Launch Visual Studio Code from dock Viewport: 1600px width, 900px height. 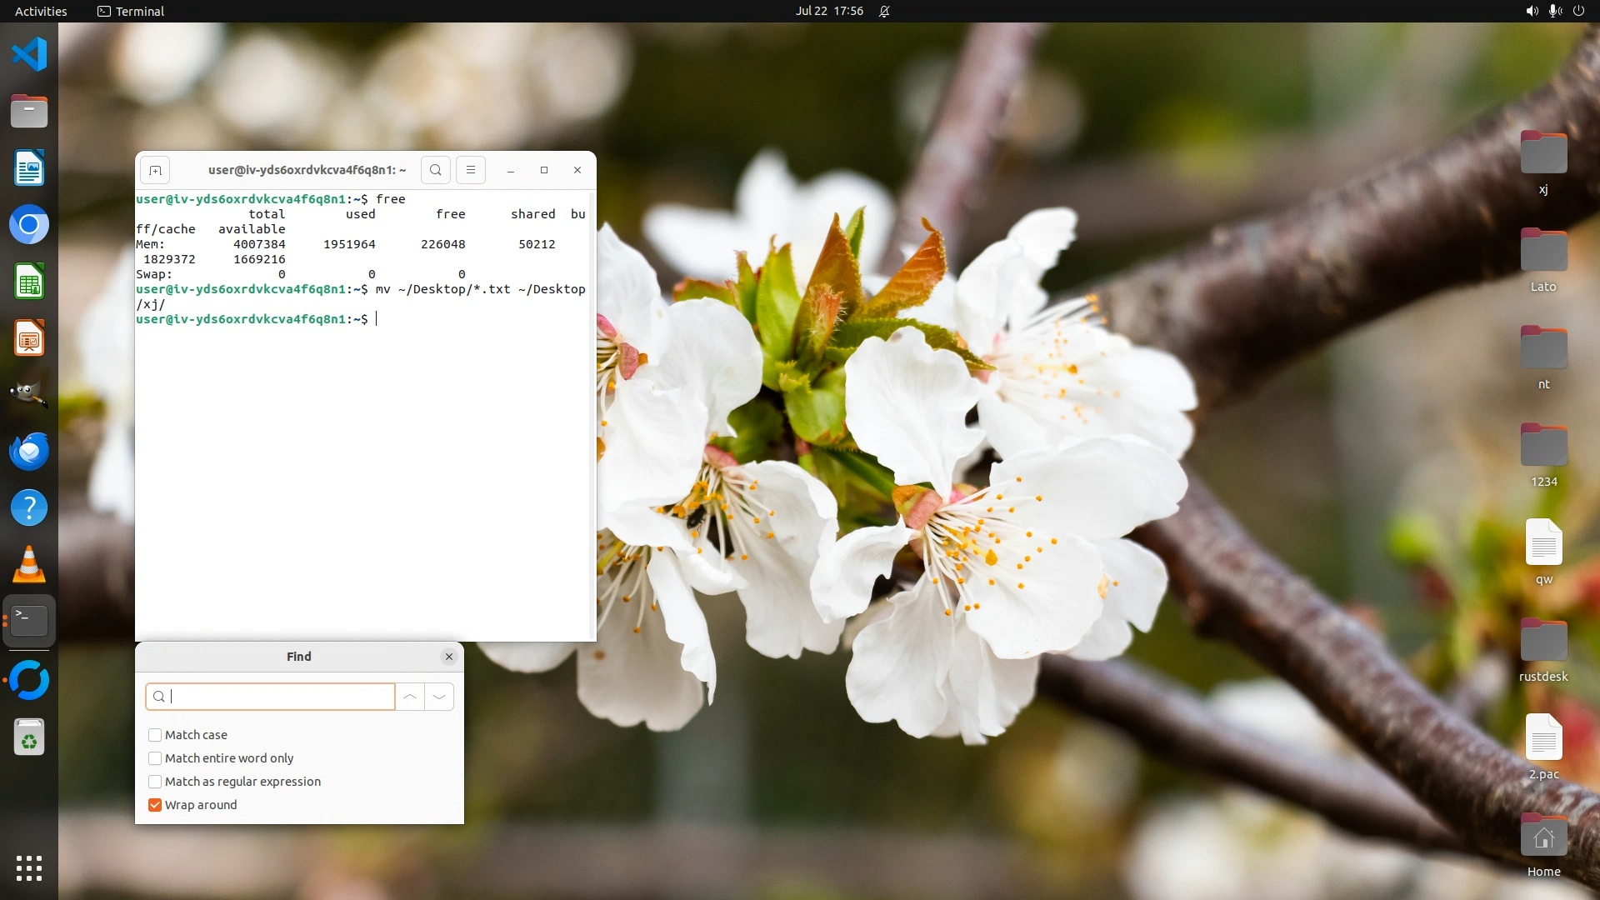tap(29, 54)
